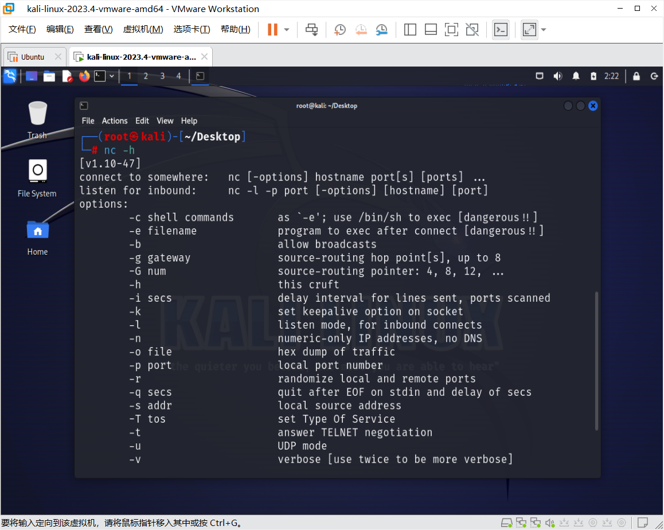
Task: Open the notifications bell icon
Action: (576, 76)
